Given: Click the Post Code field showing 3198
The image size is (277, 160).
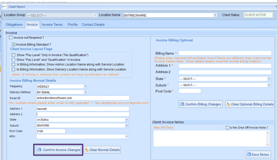Looking at the screenshot, I should [51, 131].
